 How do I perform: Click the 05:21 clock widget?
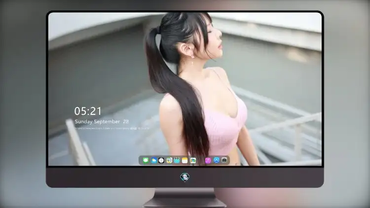pos(88,111)
